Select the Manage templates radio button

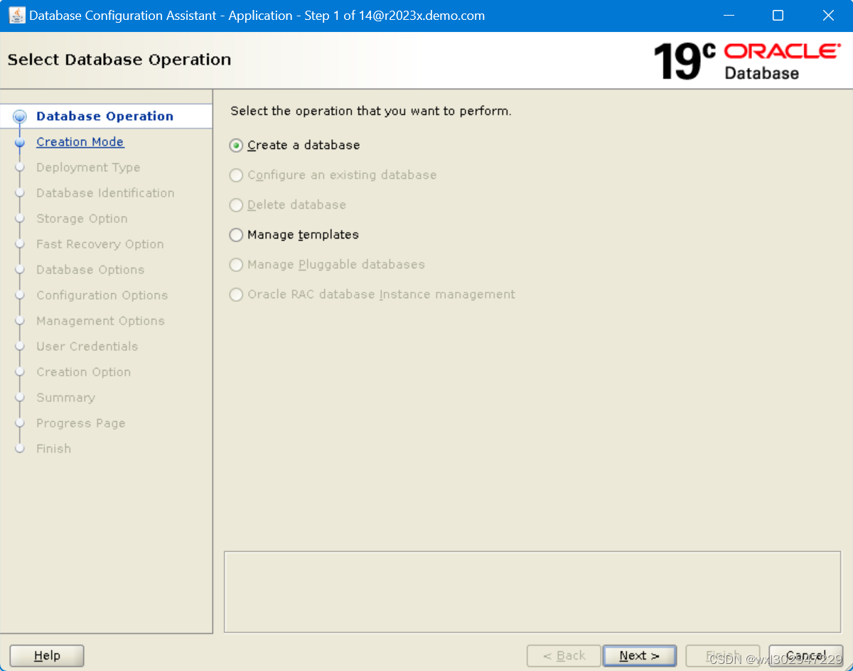point(236,235)
